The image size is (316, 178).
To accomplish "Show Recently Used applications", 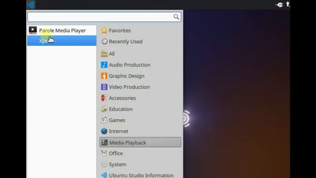I will 140,42.
